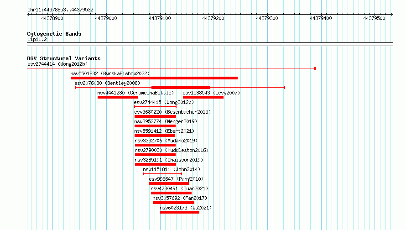The image size is (406, 230).
Task: Select the 11p11.2 band label
Action: 37,39
